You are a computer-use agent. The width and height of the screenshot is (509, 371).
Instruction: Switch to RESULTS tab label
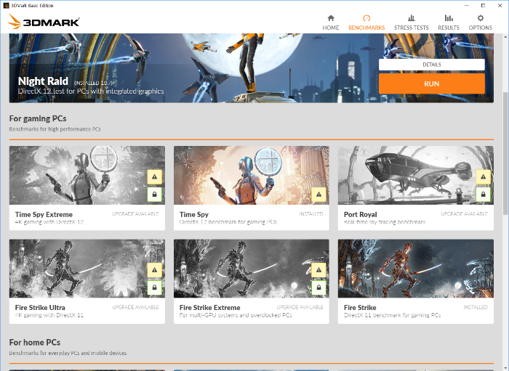pos(449,28)
